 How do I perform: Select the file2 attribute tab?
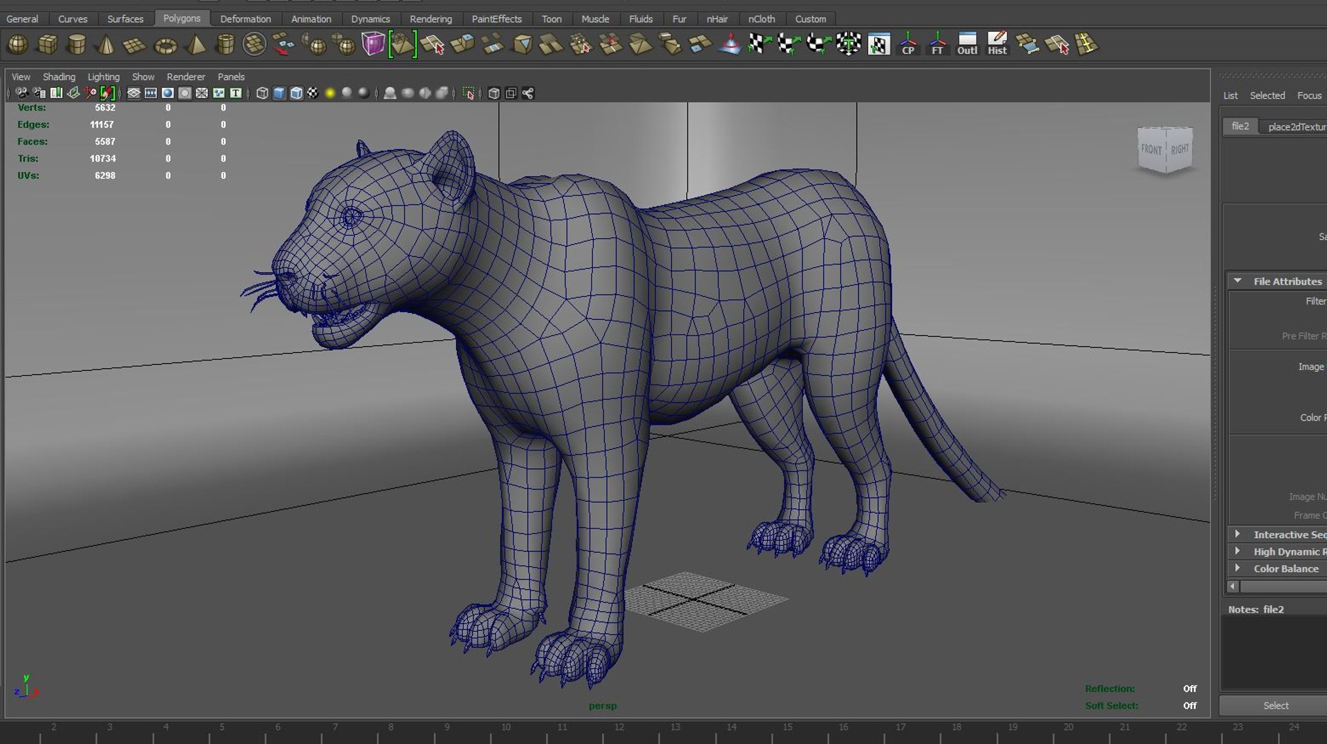(x=1240, y=126)
